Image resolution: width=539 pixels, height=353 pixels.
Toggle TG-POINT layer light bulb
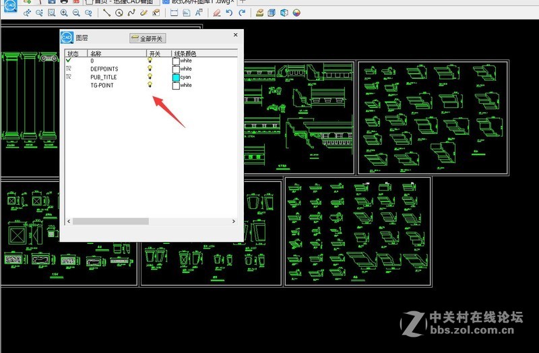pyautogui.click(x=150, y=85)
